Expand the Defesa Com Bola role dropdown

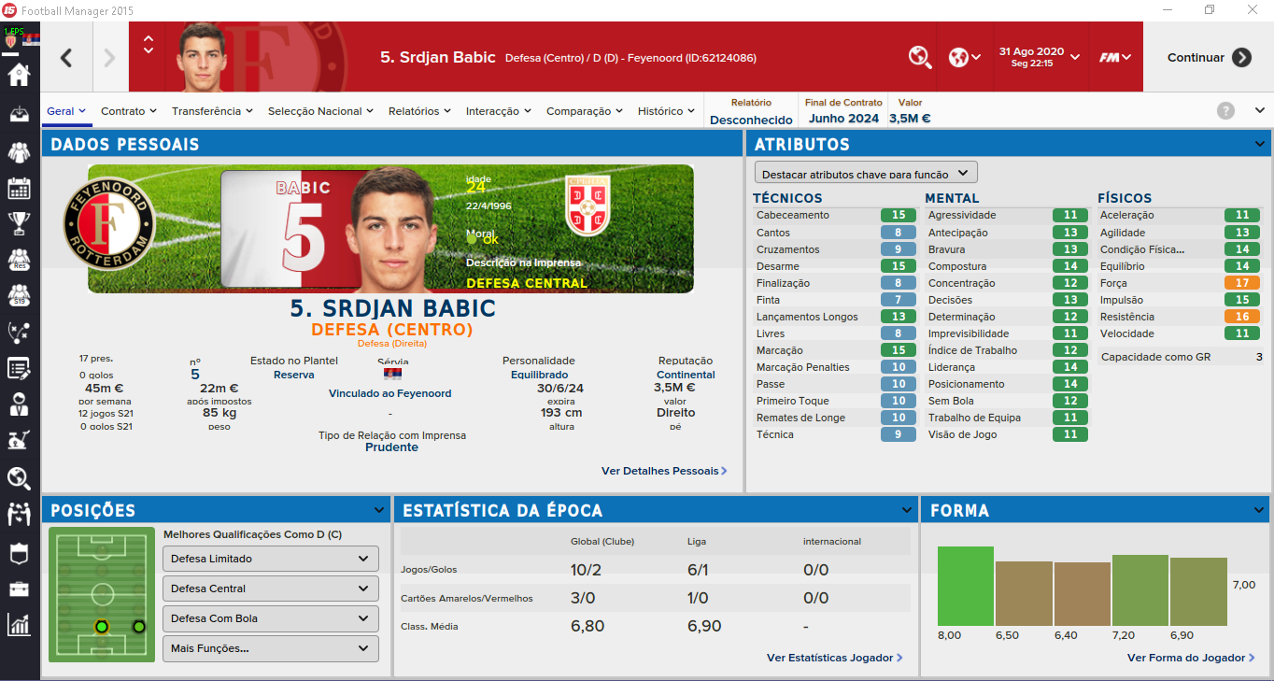271,618
